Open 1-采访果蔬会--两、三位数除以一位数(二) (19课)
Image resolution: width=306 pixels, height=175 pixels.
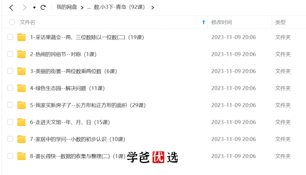pyautogui.click(x=87, y=37)
